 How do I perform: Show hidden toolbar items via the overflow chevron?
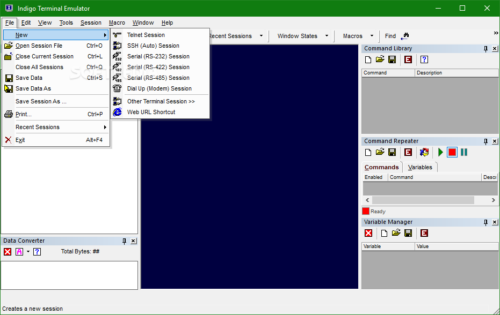496,33
